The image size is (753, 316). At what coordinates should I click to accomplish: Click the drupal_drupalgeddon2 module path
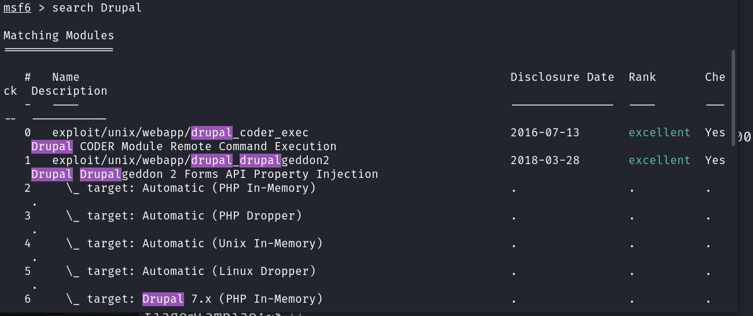pos(190,160)
